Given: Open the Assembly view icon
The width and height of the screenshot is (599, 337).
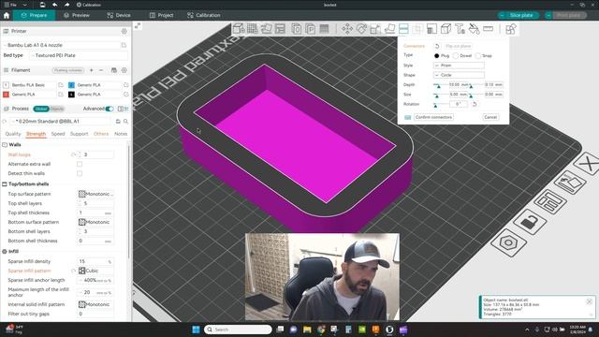Looking at the screenshot, I should click(511, 29).
